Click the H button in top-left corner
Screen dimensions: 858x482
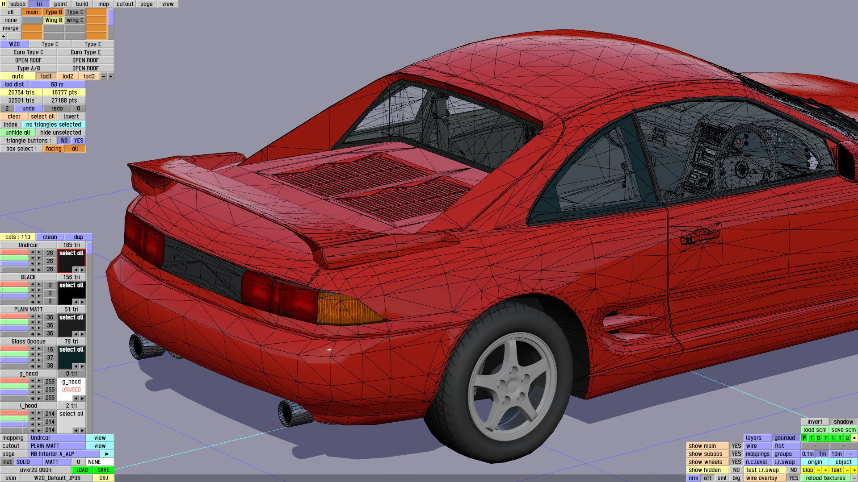click(4, 4)
